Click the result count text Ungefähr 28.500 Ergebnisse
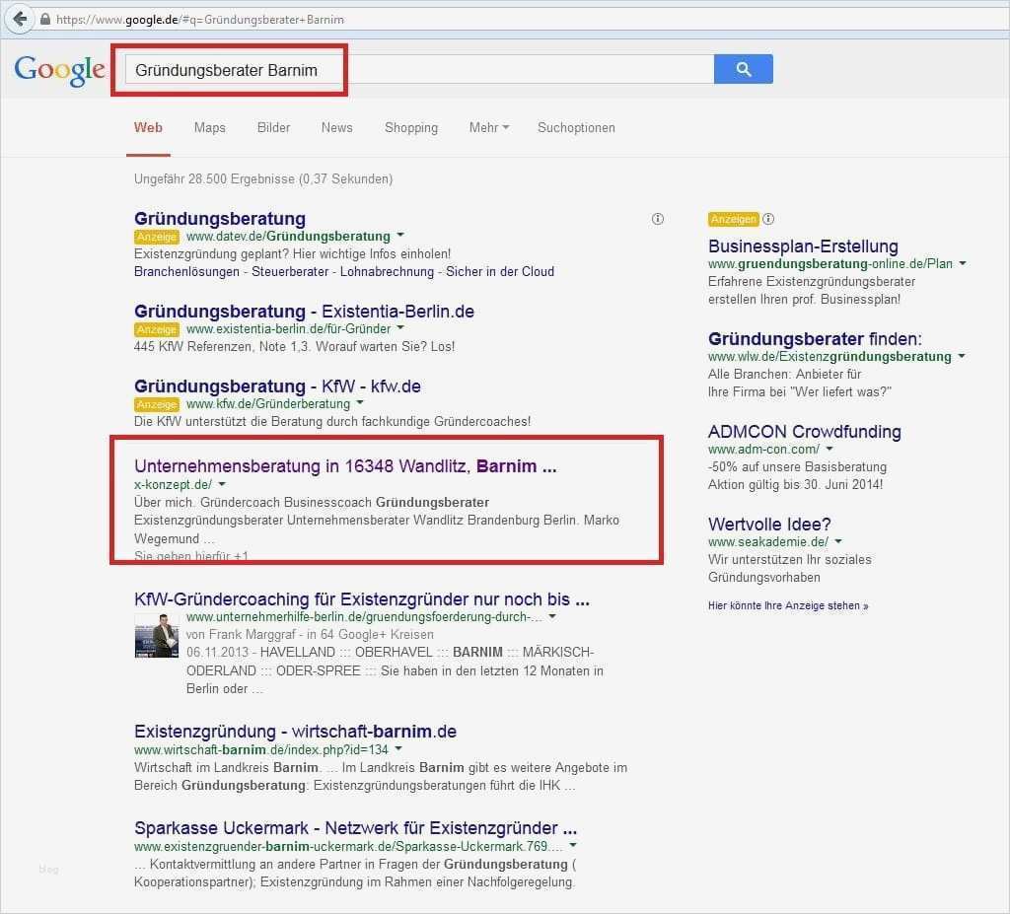This screenshot has width=1010, height=914. point(214,179)
